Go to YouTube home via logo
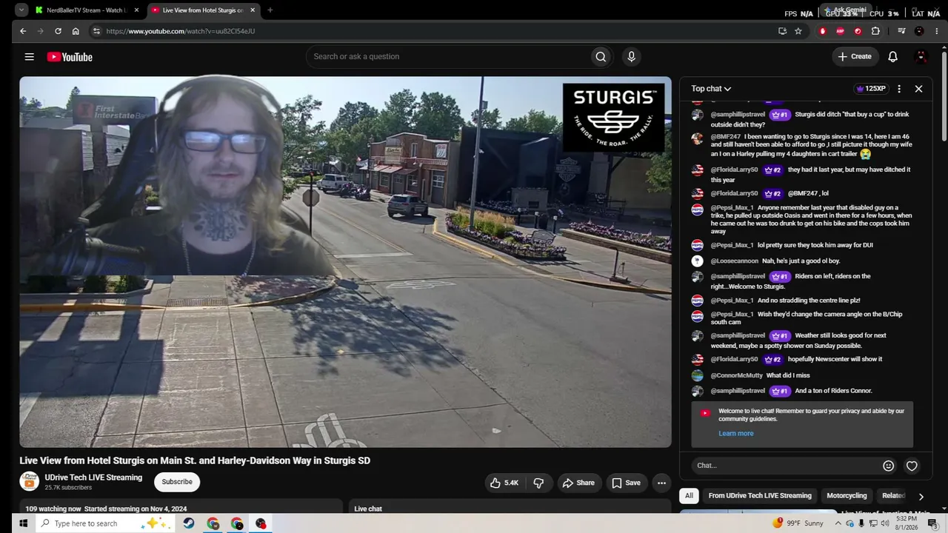 (x=70, y=57)
